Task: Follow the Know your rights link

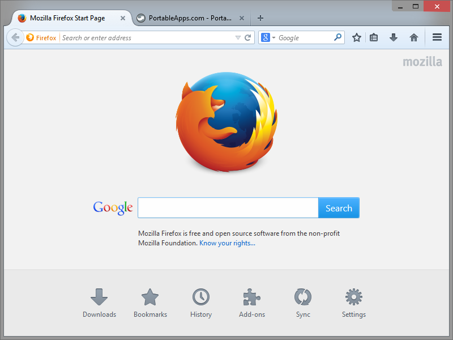Action: (227, 243)
